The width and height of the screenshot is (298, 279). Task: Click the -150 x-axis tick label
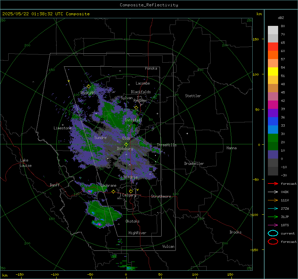tap(20, 274)
